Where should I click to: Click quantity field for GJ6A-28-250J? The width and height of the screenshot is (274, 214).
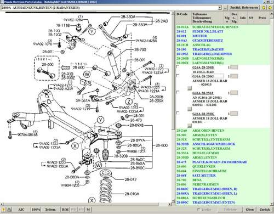tap(234, 93)
